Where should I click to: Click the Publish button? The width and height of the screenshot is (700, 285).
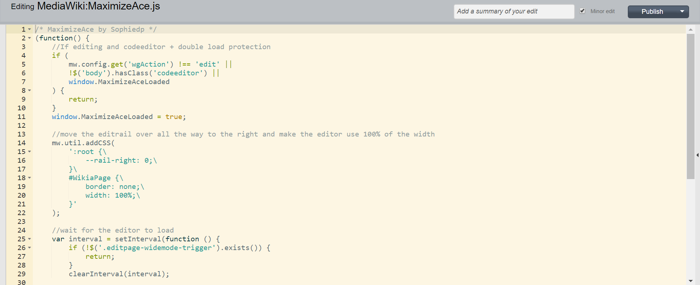pos(652,12)
